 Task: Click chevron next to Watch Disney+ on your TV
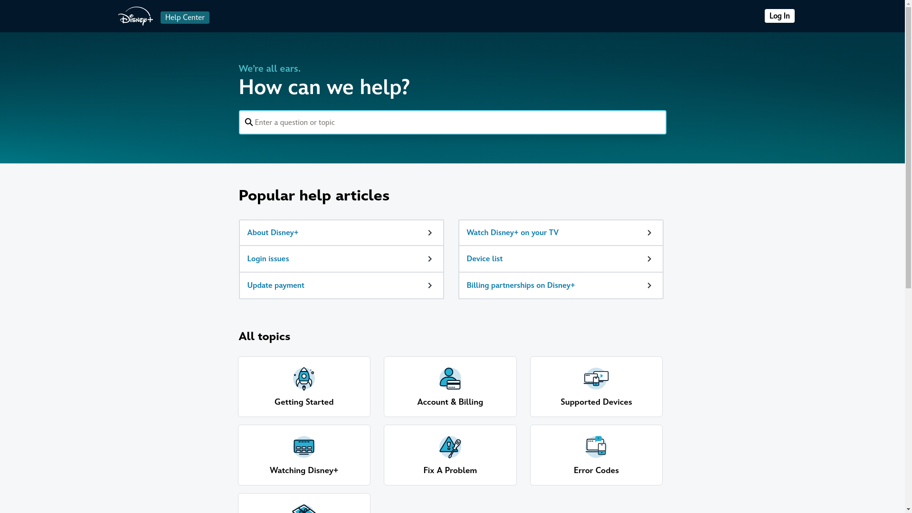tap(649, 233)
